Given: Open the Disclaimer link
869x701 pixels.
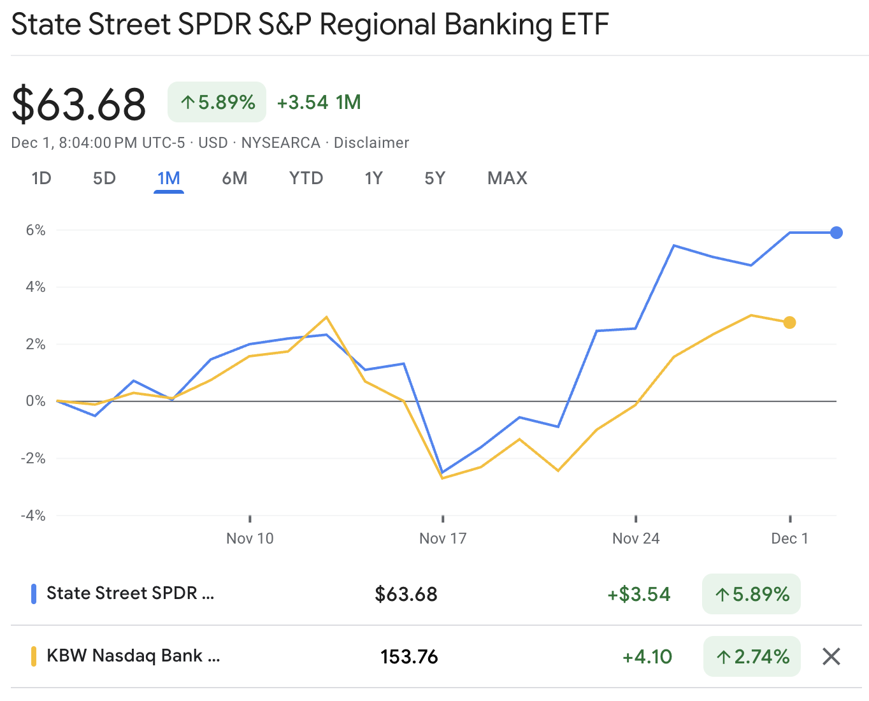Looking at the screenshot, I should click(x=371, y=143).
